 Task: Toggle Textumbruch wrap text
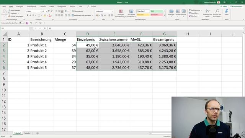tap(77, 11)
